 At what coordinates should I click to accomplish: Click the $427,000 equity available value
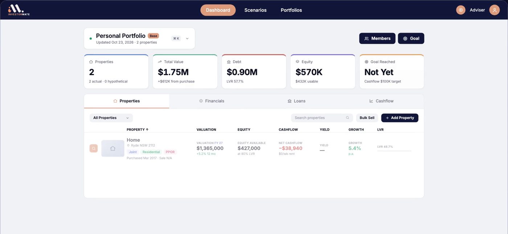coord(249,148)
